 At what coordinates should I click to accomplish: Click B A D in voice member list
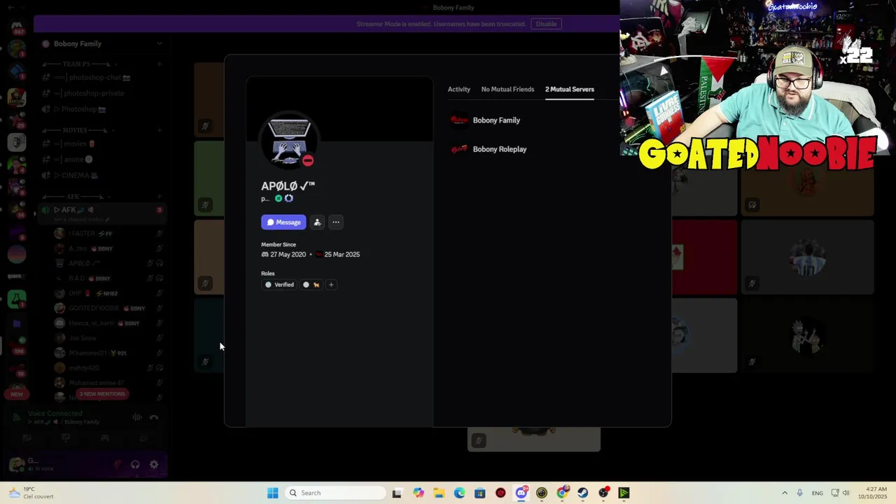tap(108, 279)
